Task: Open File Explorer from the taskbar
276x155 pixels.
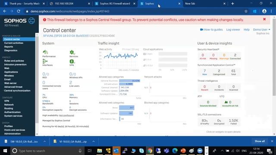Action: point(100,151)
